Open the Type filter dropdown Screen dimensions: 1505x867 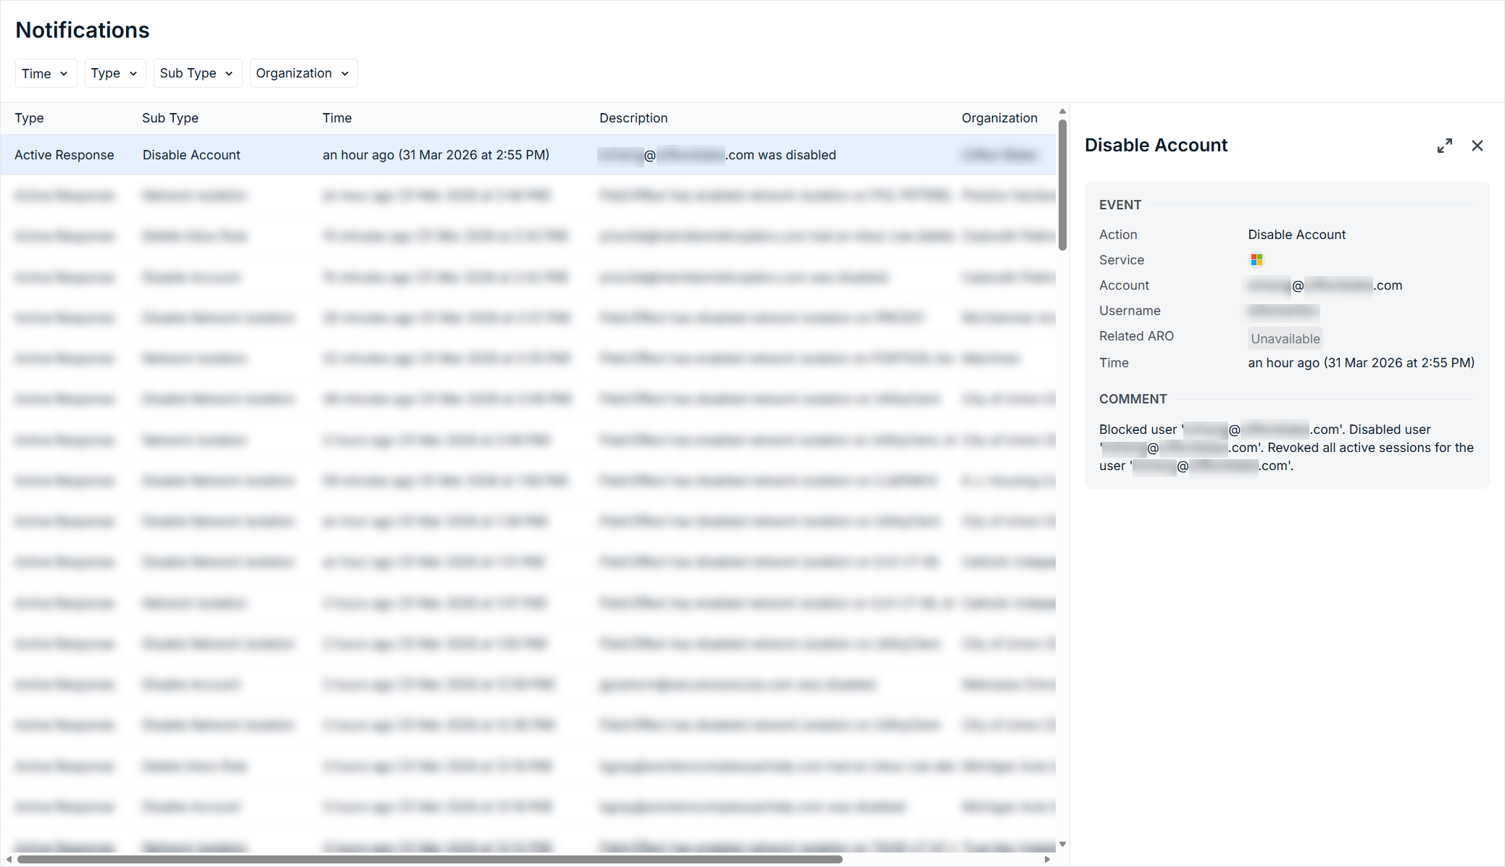[114, 73]
